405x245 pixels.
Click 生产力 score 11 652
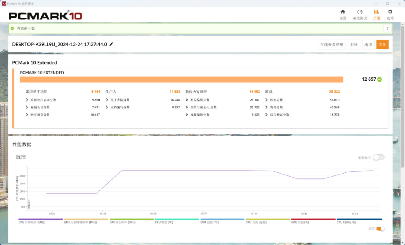pyautogui.click(x=175, y=92)
